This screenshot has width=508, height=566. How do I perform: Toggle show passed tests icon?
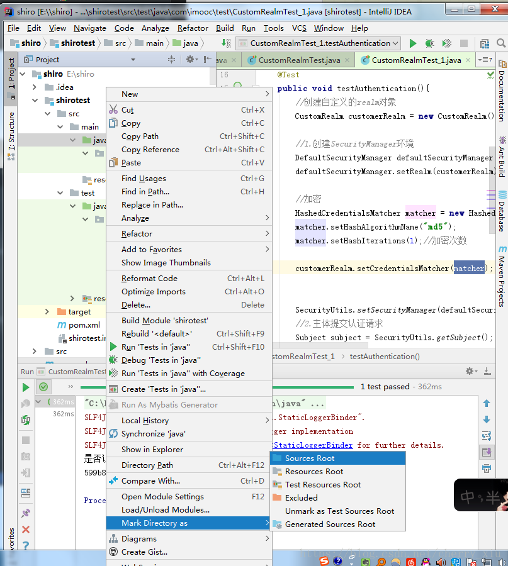43,387
